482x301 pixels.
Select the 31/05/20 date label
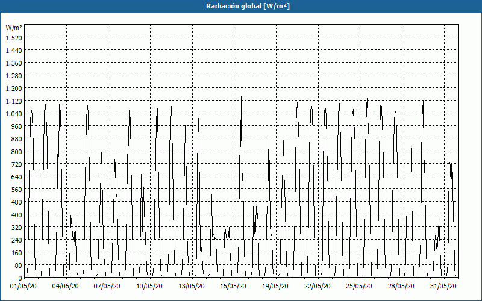[443, 287]
